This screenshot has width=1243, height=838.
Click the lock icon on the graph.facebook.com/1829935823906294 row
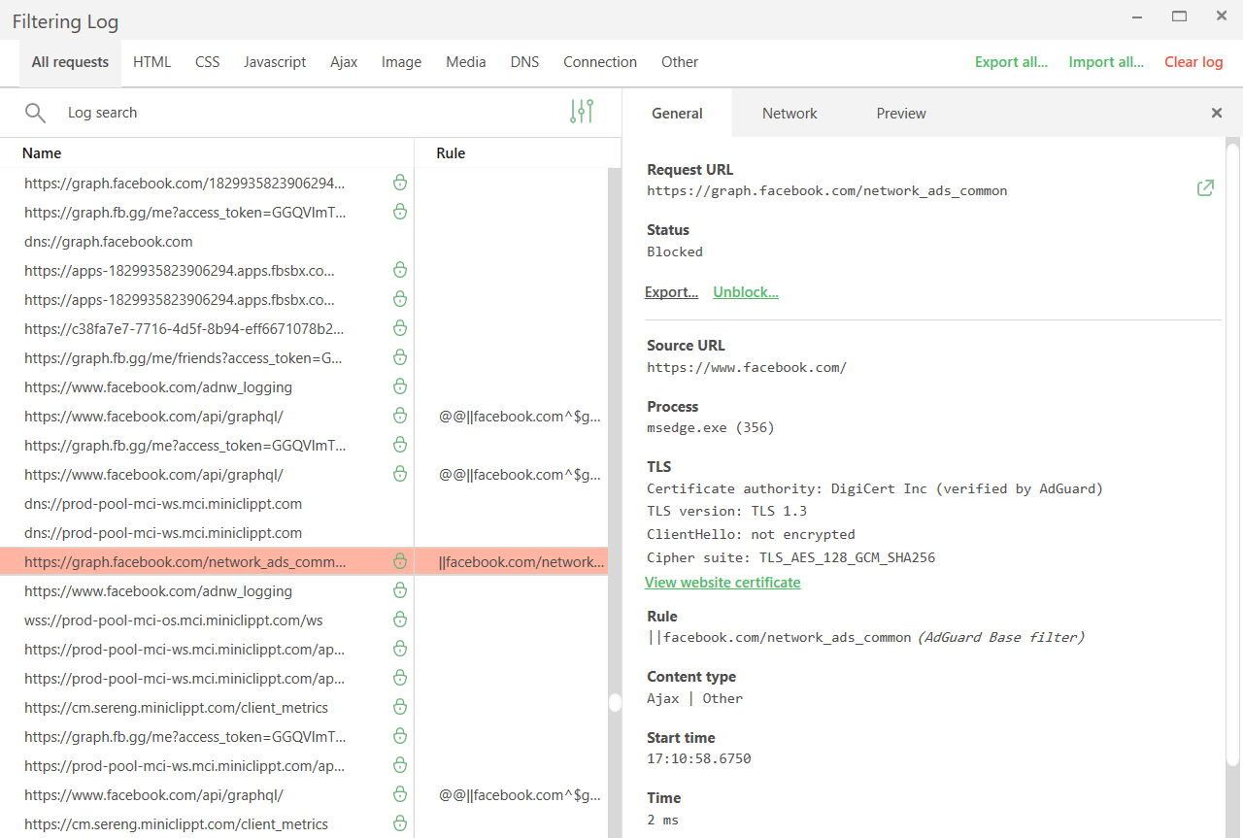[x=399, y=183]
